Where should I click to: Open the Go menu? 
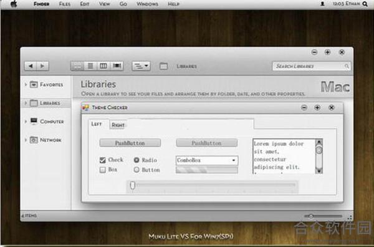(x=123, y=4)
